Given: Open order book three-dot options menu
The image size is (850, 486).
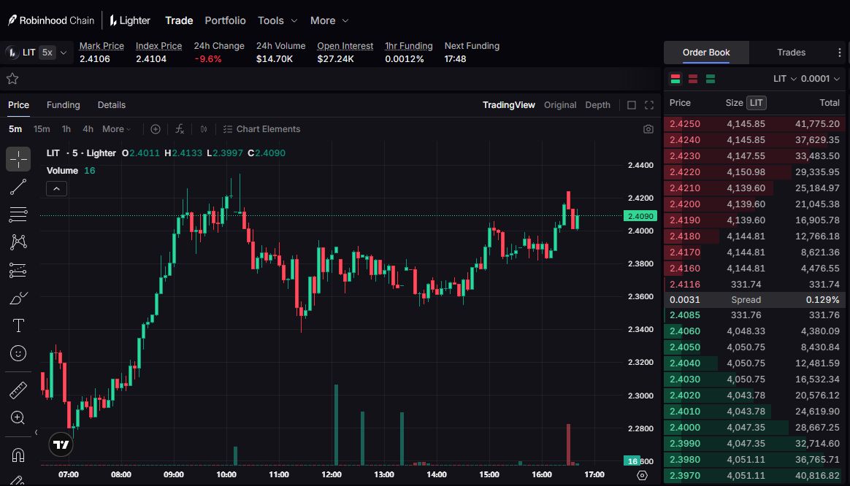Looking at the screenshot, I should pyautogui.click(x=840, y=53).
